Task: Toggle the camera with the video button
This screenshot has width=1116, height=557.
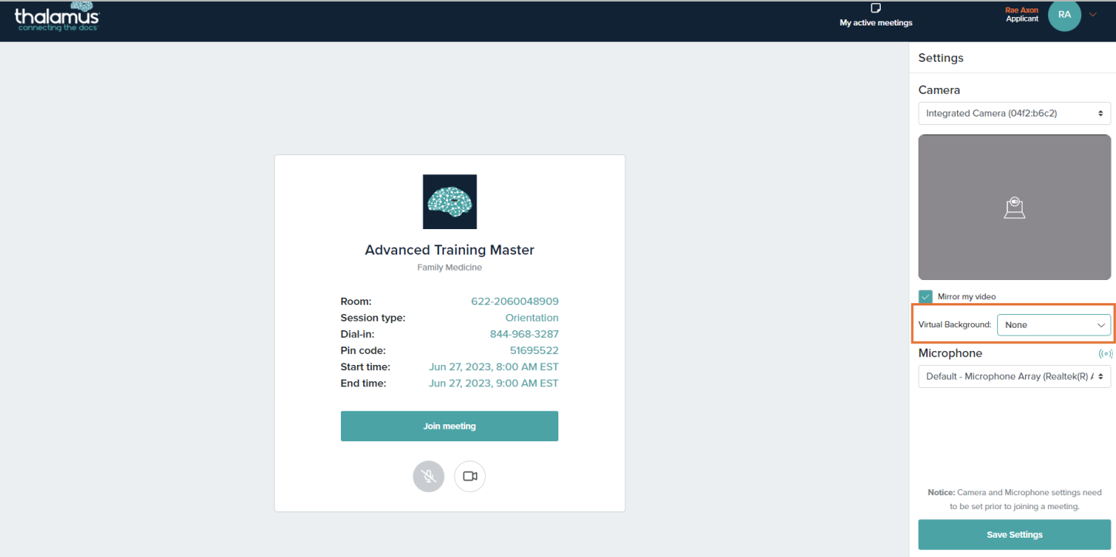Action: coord(470,476)
